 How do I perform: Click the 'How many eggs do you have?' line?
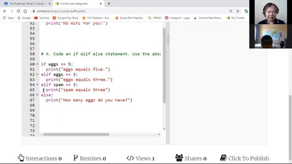click(x=89, y=100)
